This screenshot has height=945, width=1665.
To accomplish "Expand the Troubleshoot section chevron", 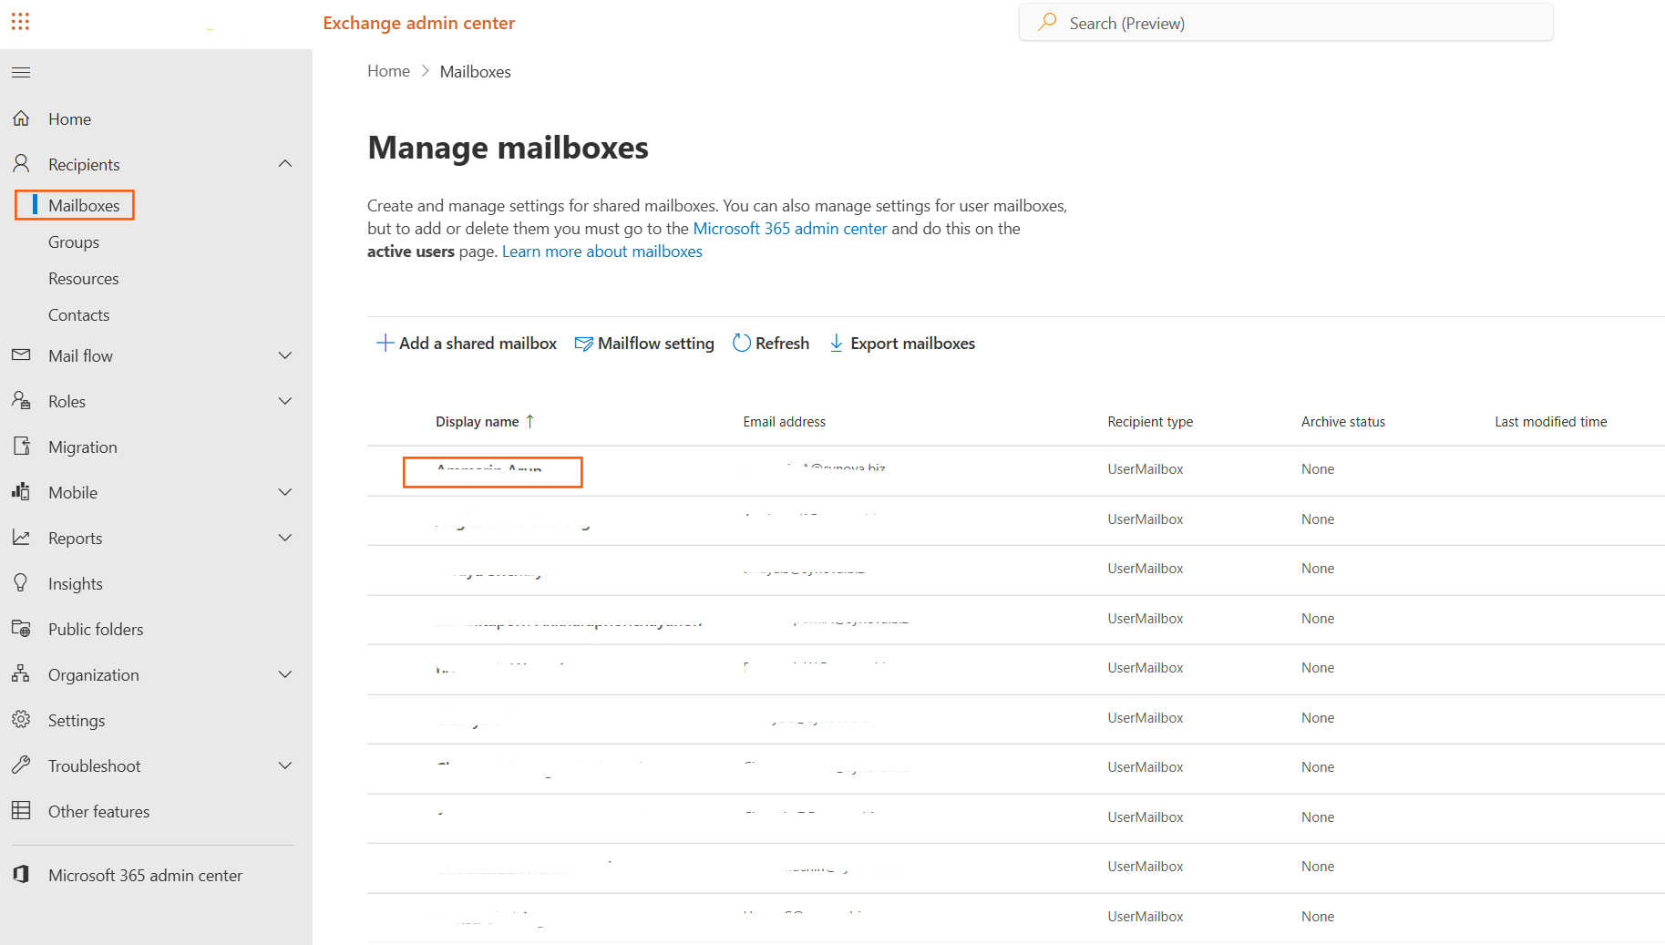I will tap(285, 765).
